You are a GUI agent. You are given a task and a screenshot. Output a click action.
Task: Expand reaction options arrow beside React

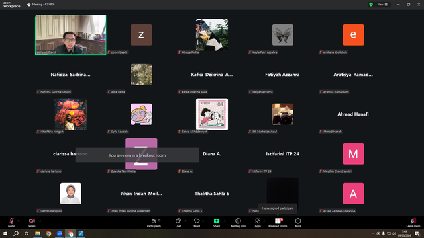(203, 221)
